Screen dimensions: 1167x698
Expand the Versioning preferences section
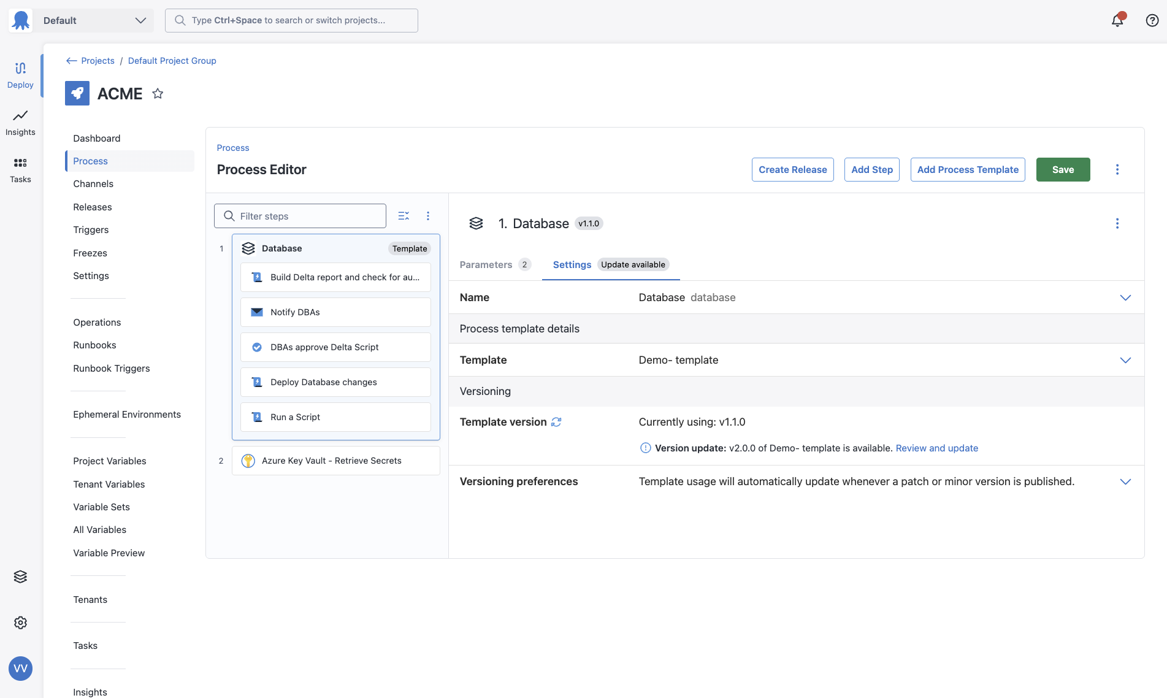point(1125,481)
